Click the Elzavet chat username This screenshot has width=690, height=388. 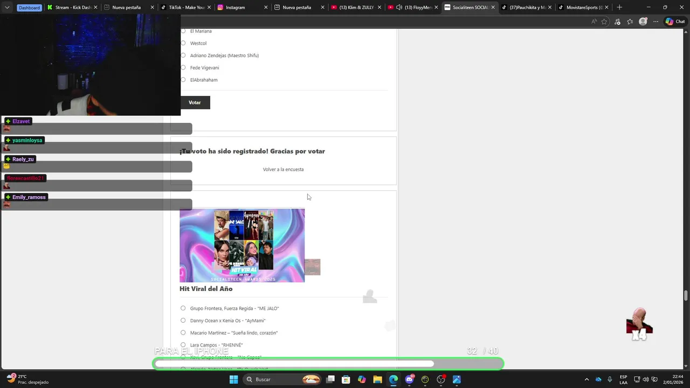point(21,121)
